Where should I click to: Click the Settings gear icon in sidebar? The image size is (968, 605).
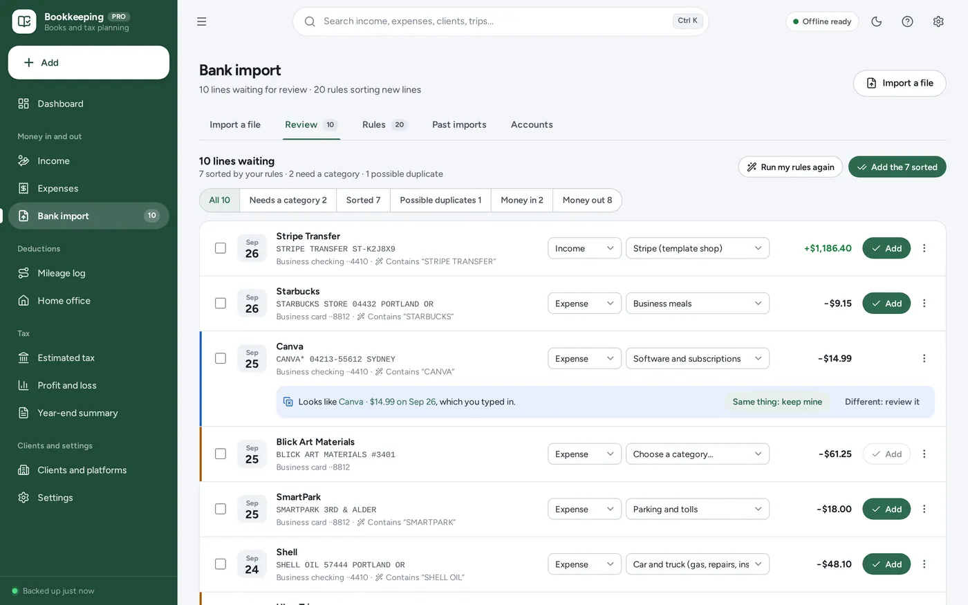click(24, 498)
